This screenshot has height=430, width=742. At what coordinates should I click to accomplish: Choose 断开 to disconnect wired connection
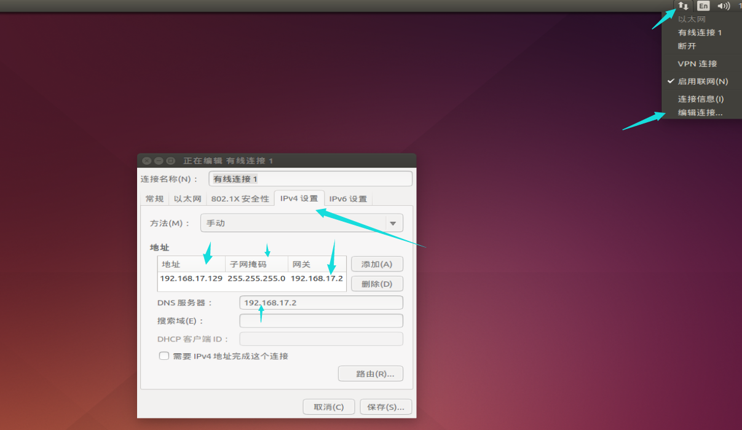click(687, 46)
